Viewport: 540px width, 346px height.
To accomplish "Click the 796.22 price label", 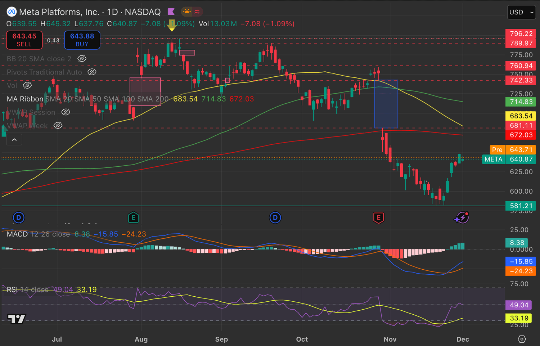I will coord(521,33).
